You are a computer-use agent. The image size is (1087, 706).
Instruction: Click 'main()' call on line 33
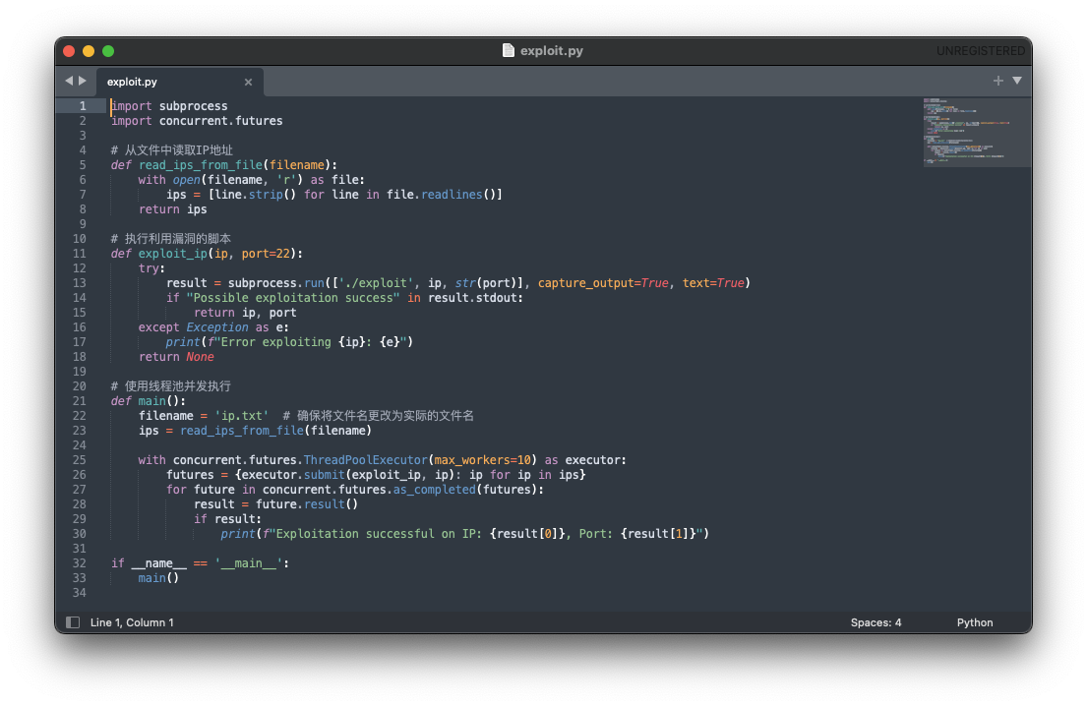tap(158, 578)
